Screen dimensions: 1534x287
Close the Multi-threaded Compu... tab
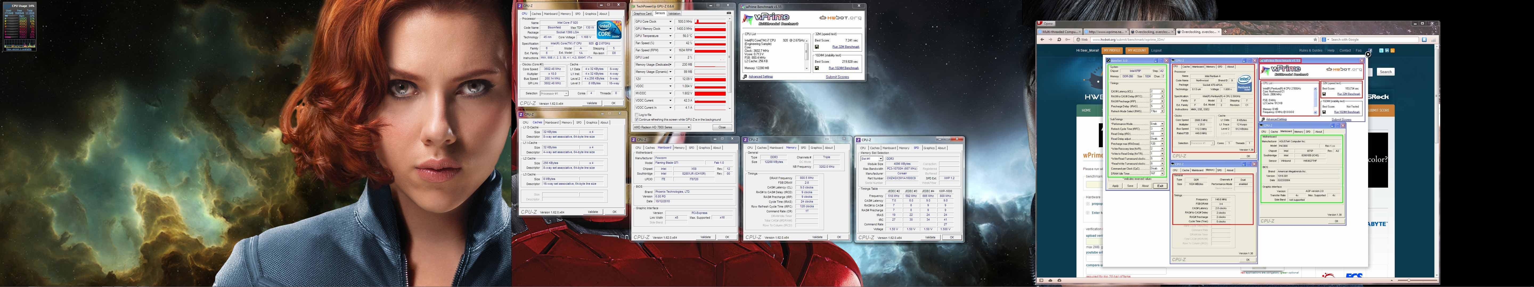click(x=1080, y=32)
